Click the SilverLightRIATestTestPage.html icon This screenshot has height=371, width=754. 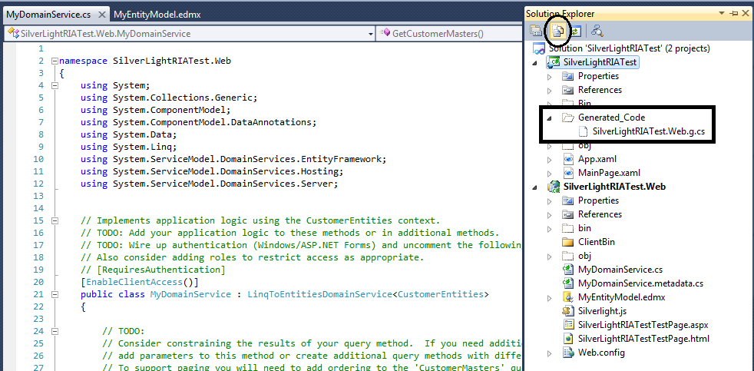pos(568,338)
